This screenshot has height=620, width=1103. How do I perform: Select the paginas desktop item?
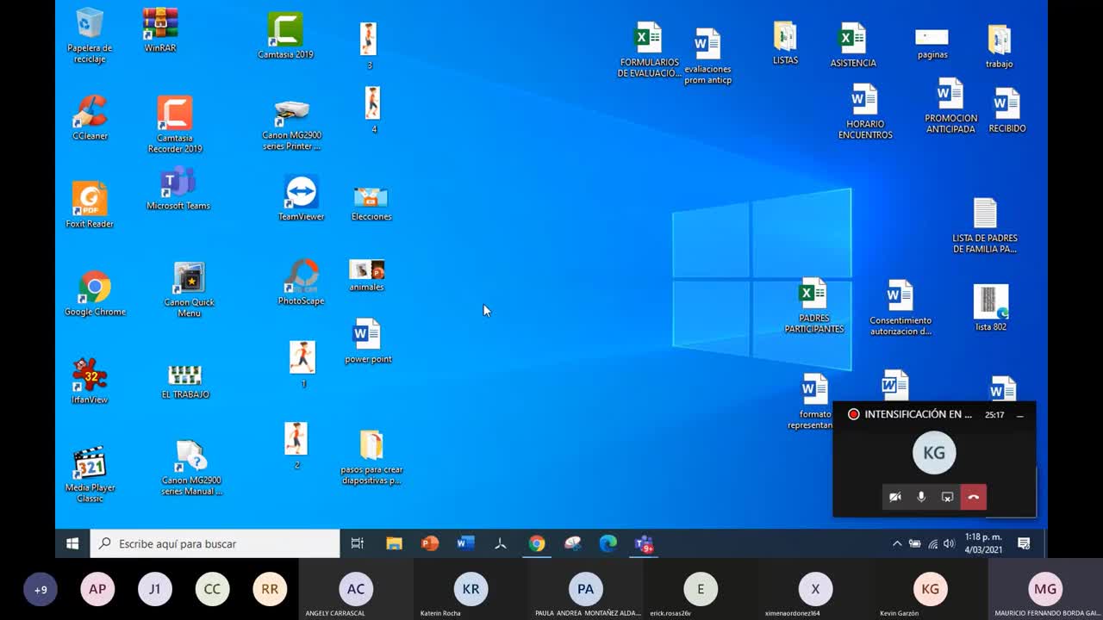pos(932,43)
